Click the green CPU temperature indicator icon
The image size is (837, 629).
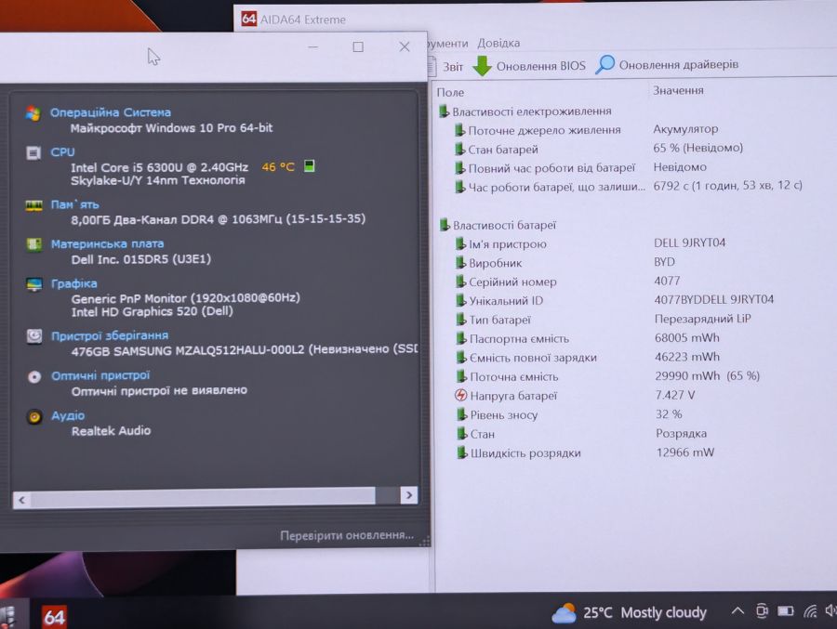309,166
